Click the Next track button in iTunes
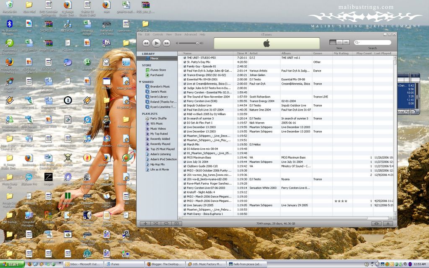 (x=166, y=43)
